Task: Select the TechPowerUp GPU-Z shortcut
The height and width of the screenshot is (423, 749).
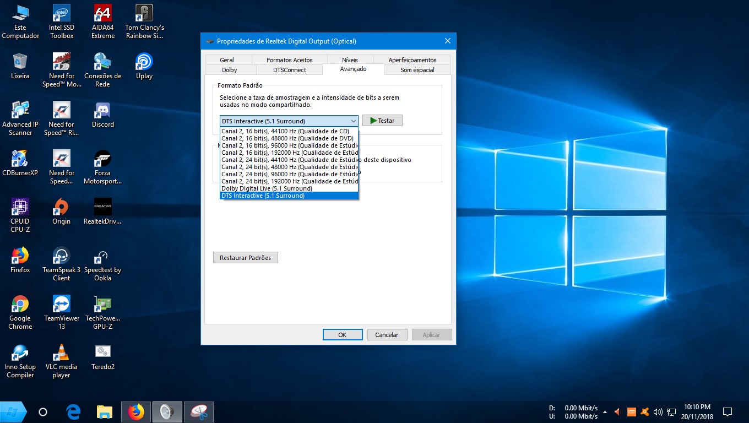Action: point(103,313)
